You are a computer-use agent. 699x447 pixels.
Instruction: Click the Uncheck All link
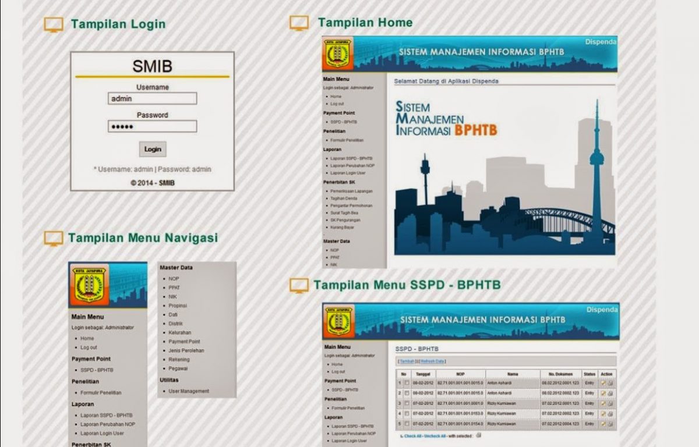435,436
